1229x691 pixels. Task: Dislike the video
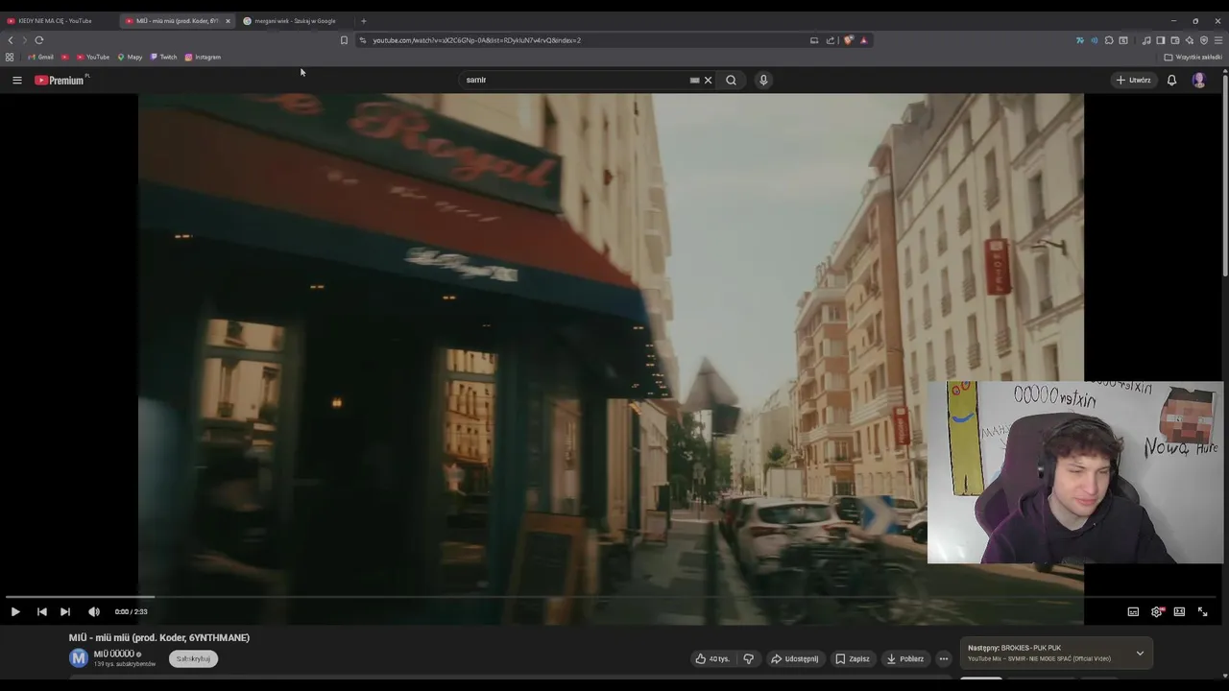point(749,658)
